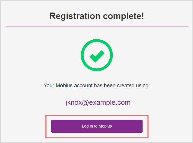Click the word "Möbius" on purple button
The height and width of the screenshot is (143, 193).
[105, 126]
